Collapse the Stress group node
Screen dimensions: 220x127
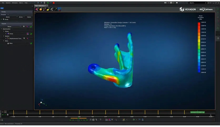pyautogui.click(x=4, y=31)
